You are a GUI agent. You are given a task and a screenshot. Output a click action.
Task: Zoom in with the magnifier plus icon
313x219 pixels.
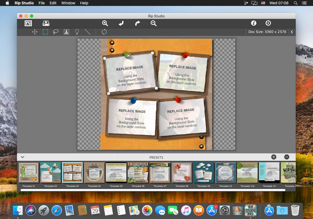pos(105,23)
